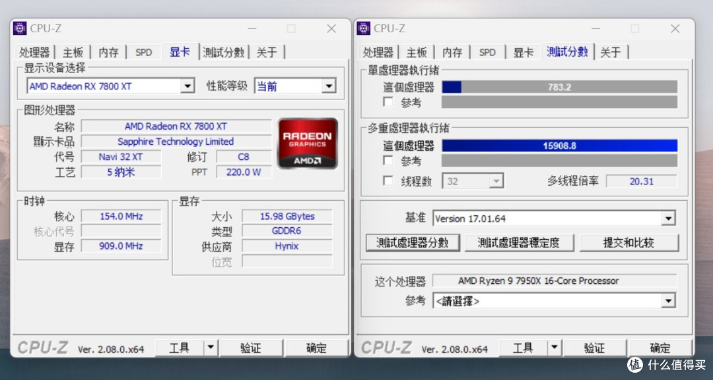Image resolution: width=713 pixels, height=380 pixels.
Task: Switch to 内存 tab in left window
Action: 109,52
